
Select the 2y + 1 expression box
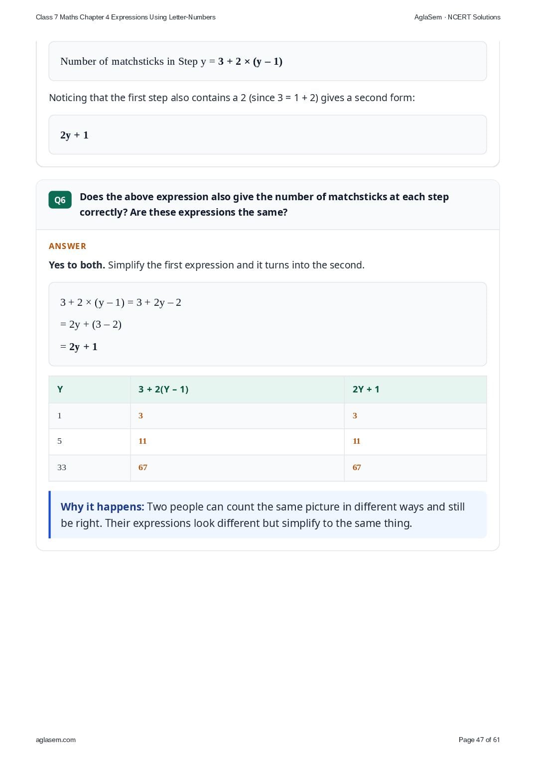(x=268, y=135)
